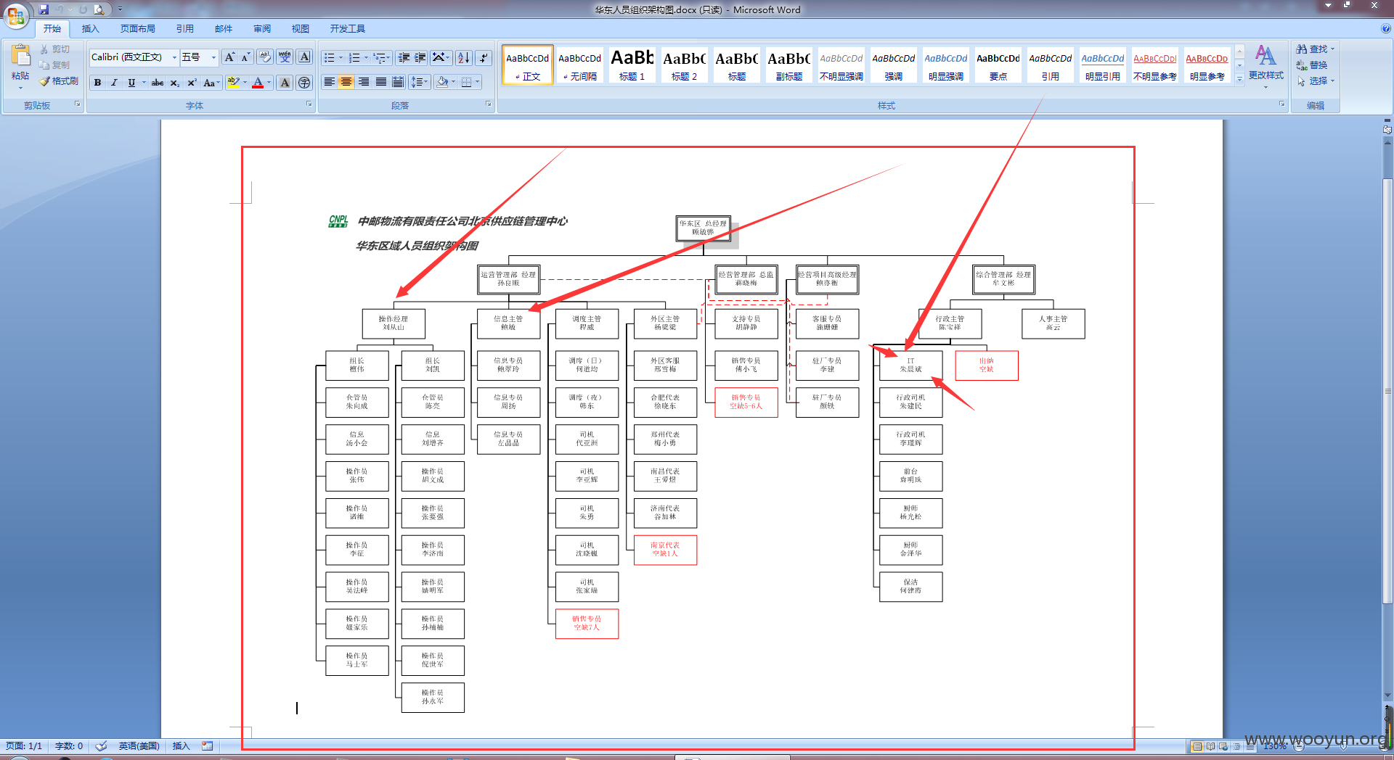Open the 引用 (References) tab
Viewport: 1394px width, 760px height.
(184, 29)
